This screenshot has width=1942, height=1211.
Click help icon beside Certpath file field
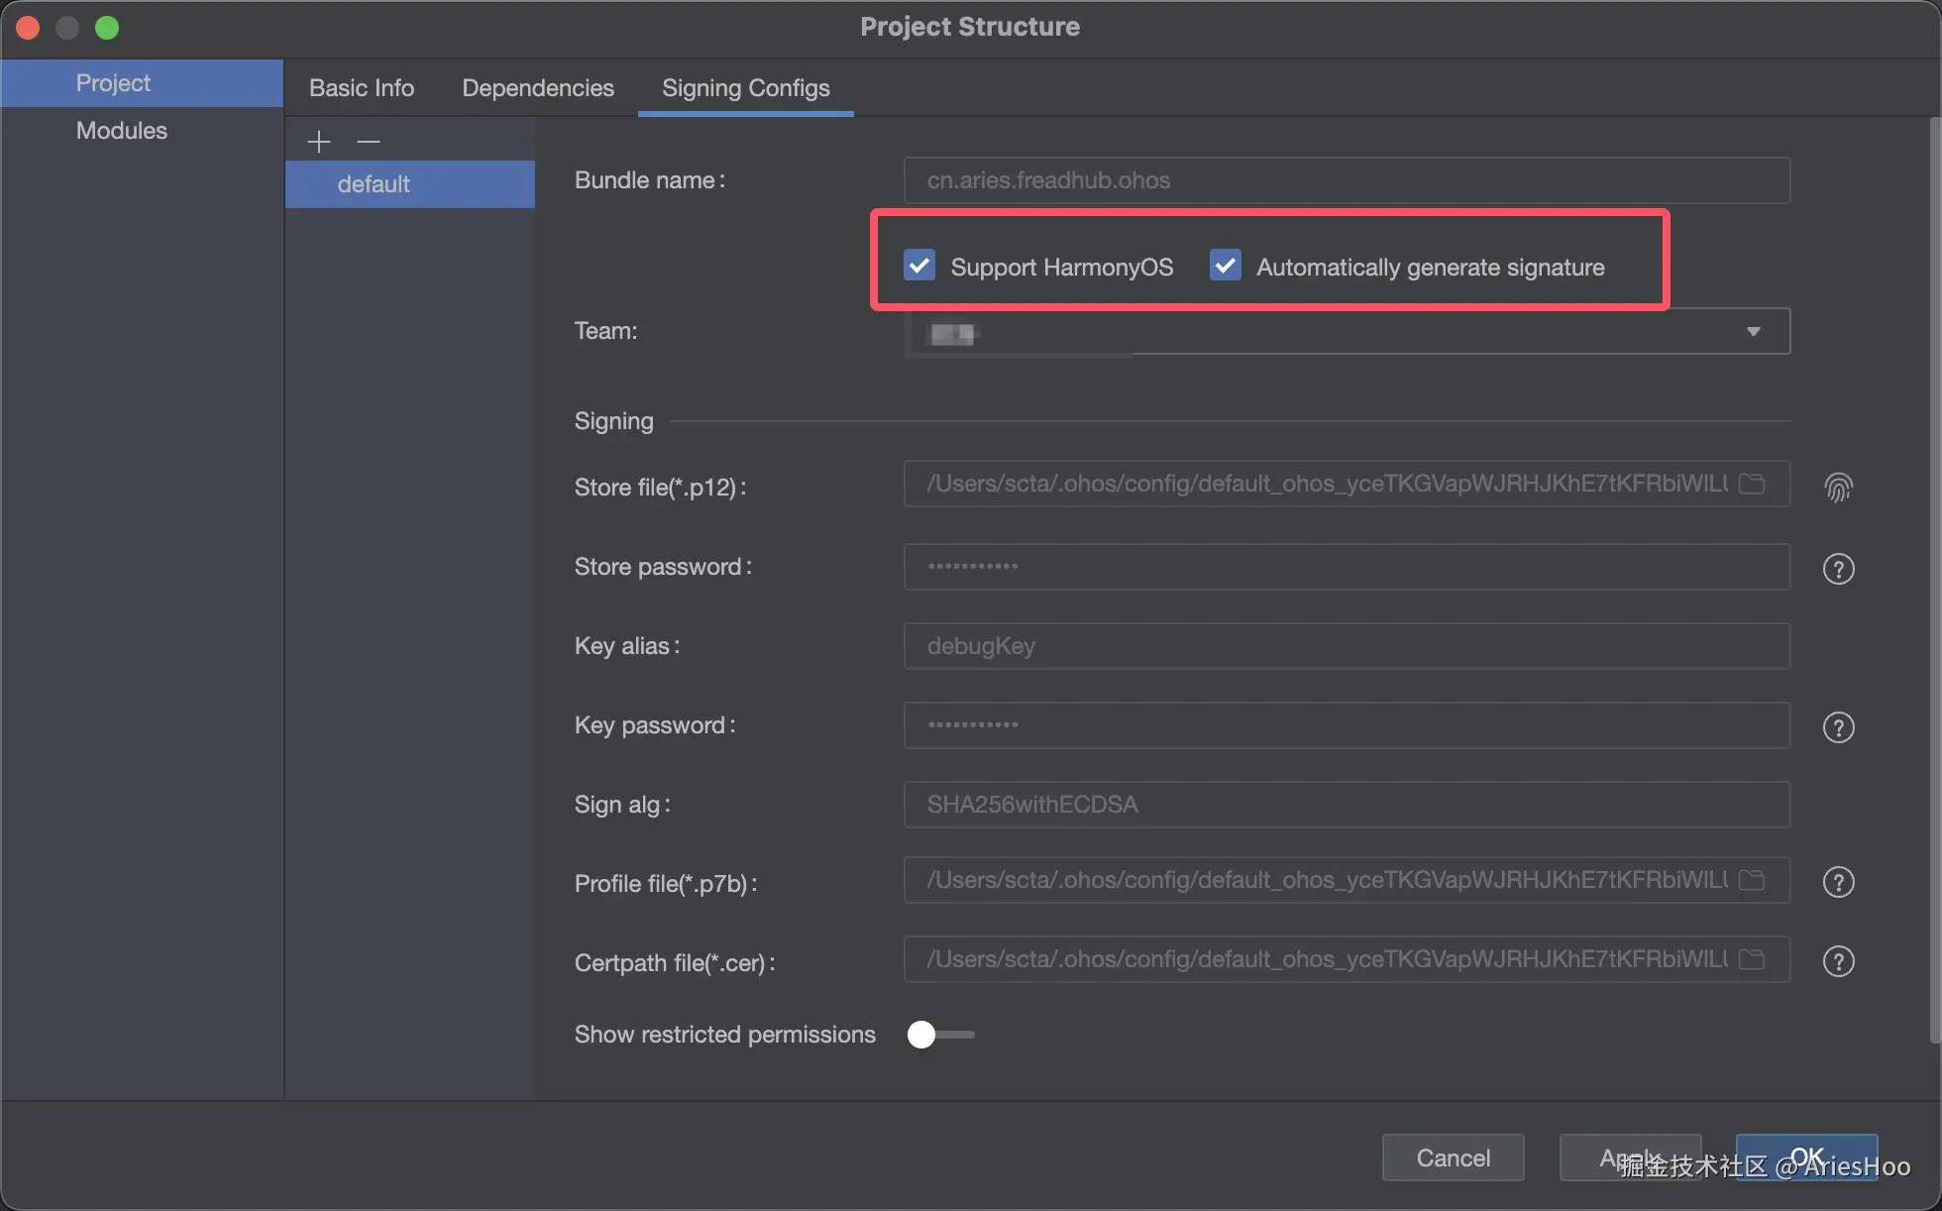1838,961
